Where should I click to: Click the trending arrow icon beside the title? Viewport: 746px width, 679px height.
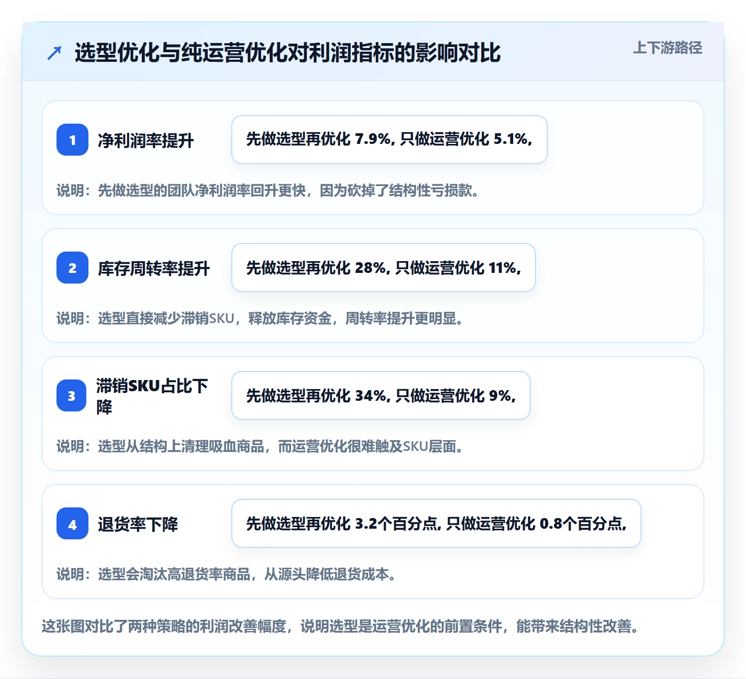54,53
